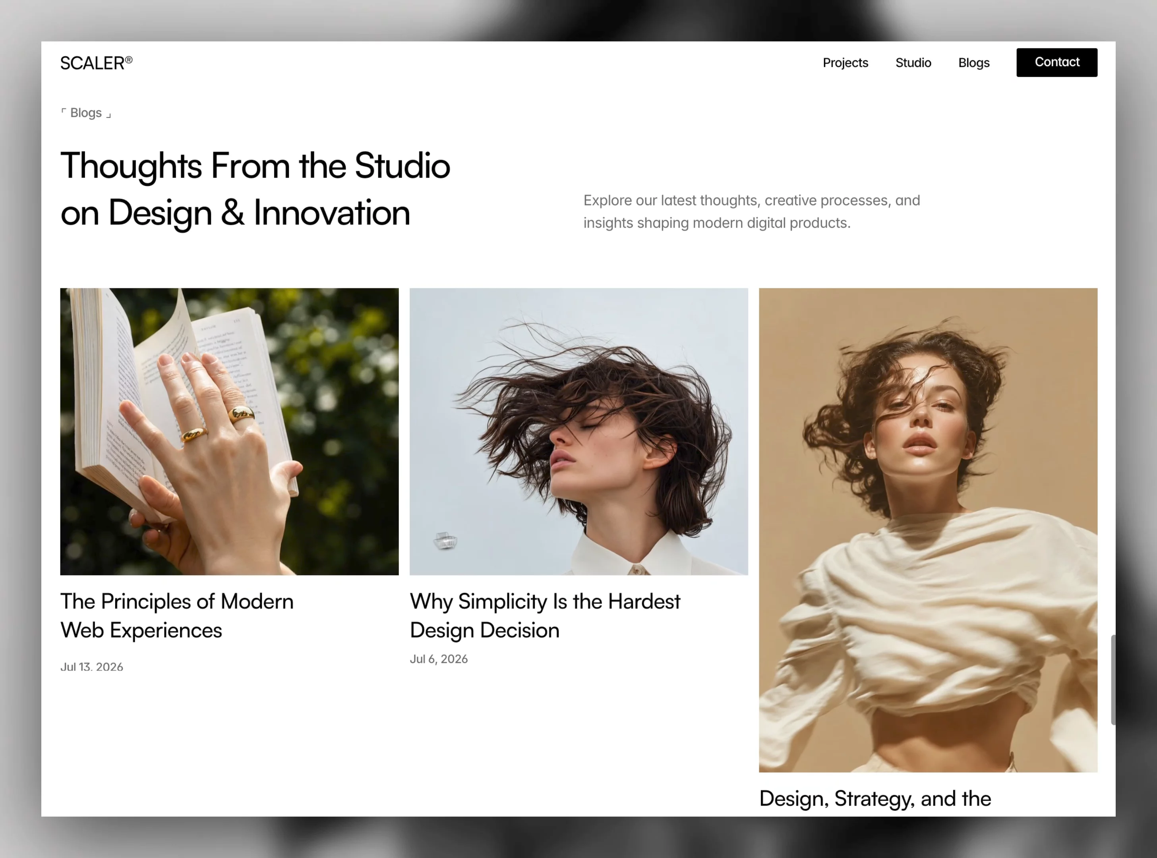Open the windblown hair portrait thumbnail
The image size is (1157, 858).
(x=578, y=432)
